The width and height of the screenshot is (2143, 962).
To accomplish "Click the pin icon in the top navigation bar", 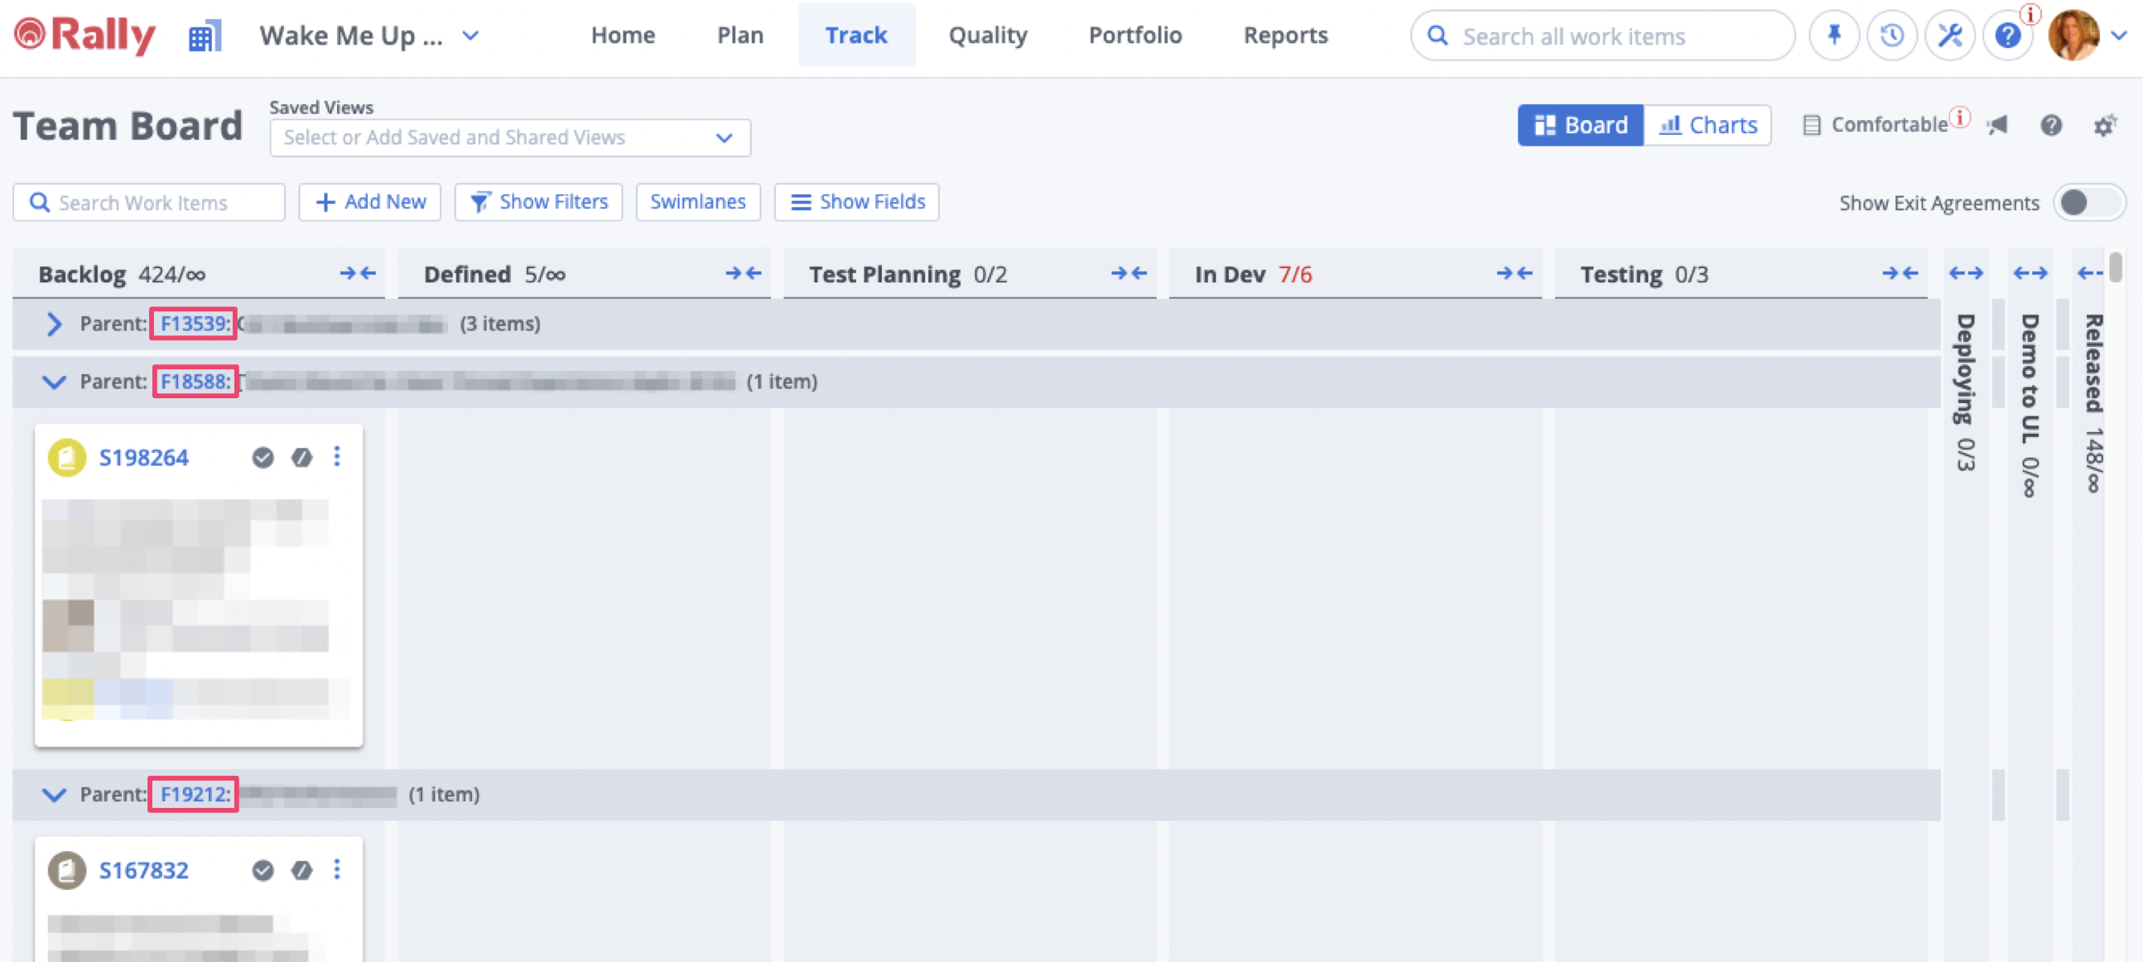I will click(1833, 35).
